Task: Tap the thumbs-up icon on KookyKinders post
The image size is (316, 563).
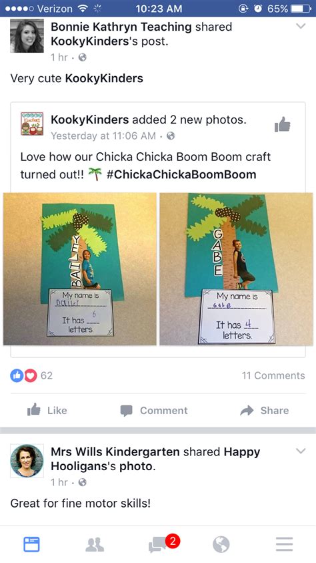Action: tap(282, 124)
